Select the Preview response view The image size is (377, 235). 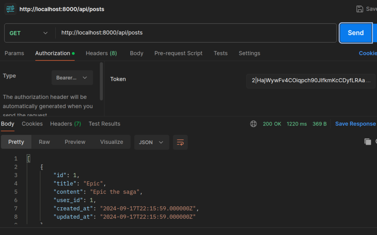click(x=75, y=142)
